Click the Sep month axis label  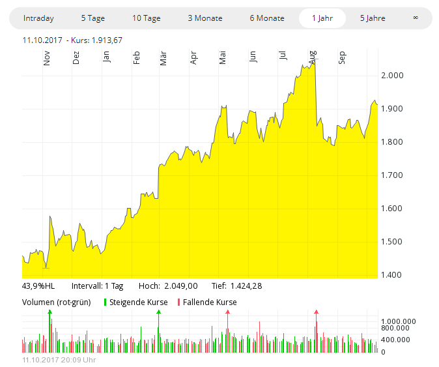point(341,58)
